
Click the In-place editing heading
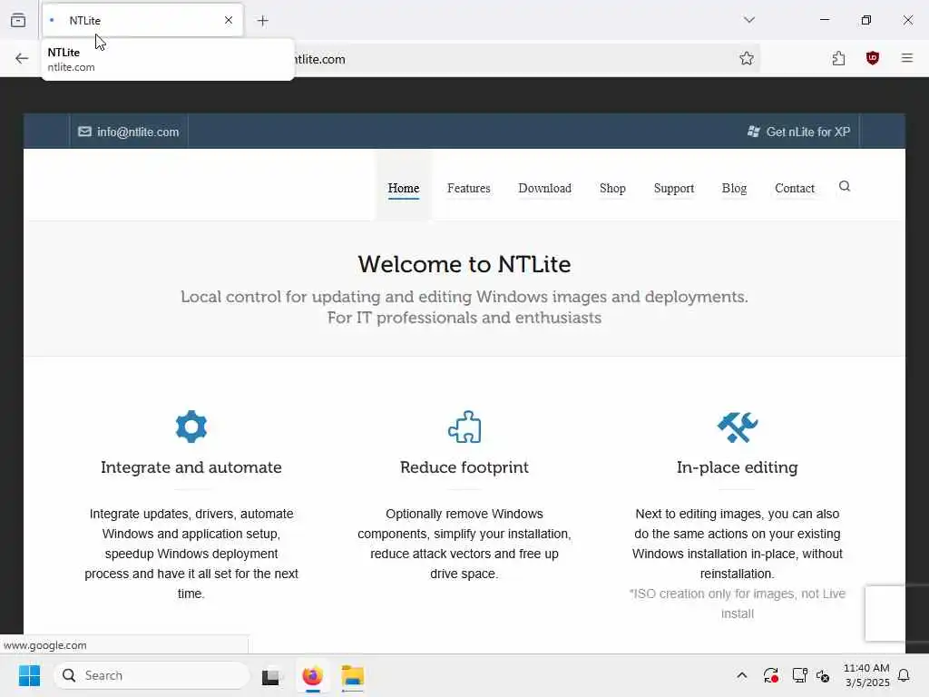tap(737, 467)
